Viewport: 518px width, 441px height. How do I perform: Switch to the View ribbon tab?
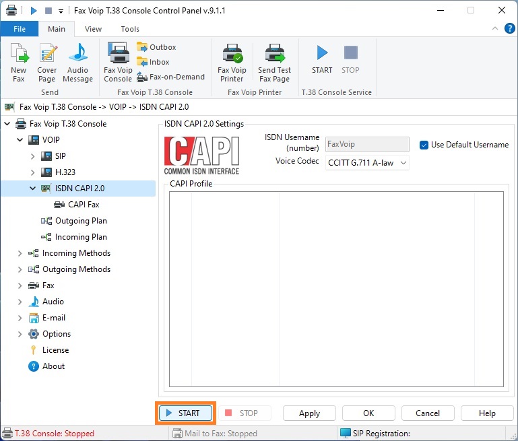click(93, 29)
